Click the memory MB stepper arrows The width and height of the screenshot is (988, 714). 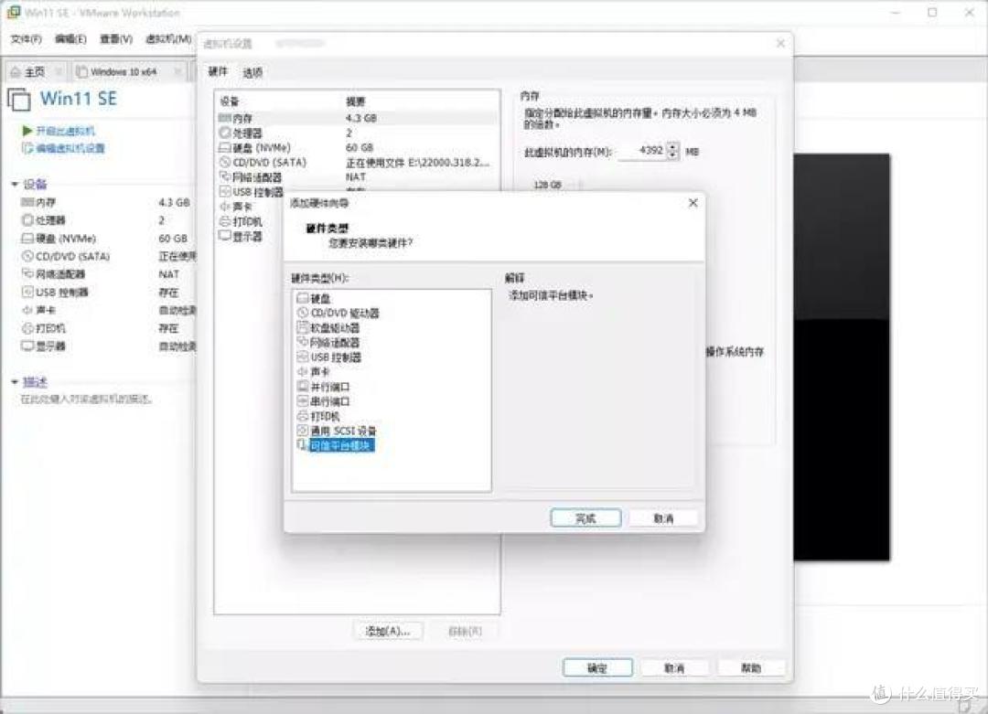[673, 151]
